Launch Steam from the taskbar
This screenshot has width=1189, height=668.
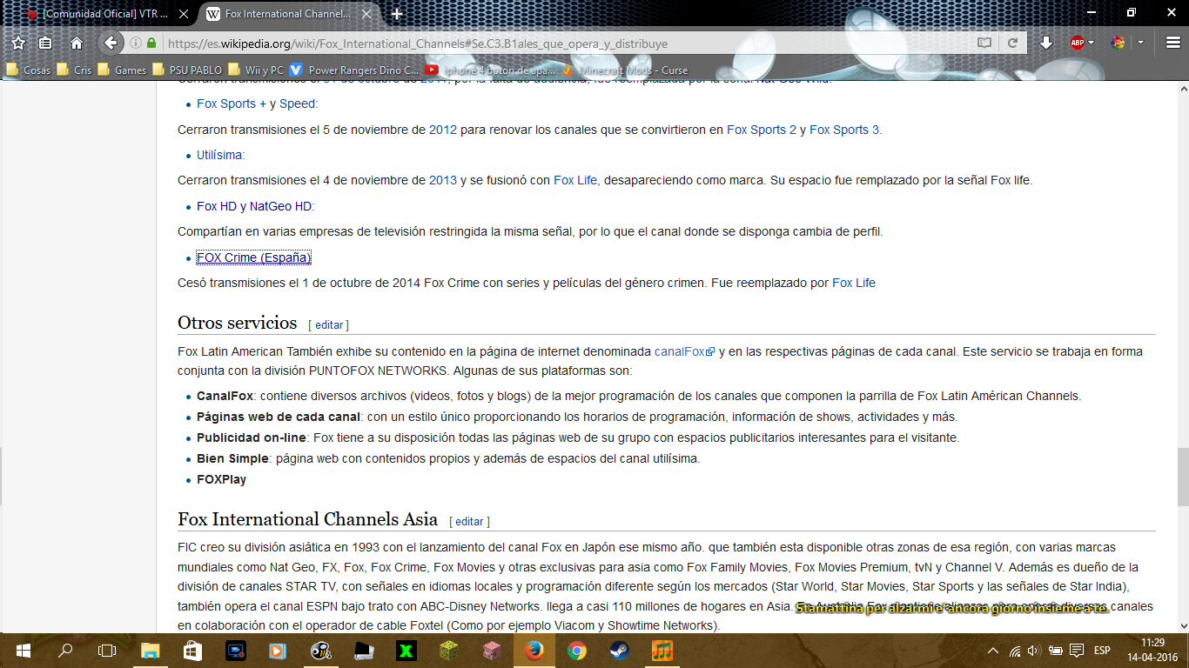619,651
